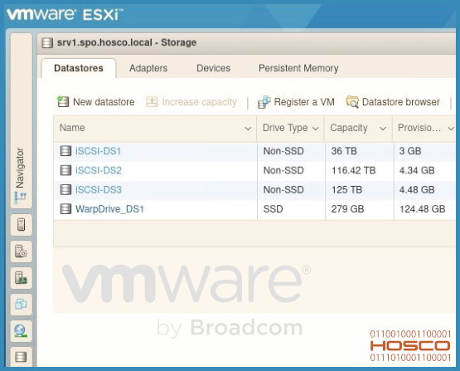The height and width of the screenshot is (371, 460).
Task: Select iSCSI-DS3 Non-SSD drive type cell
Action: [x=291, y=190]
